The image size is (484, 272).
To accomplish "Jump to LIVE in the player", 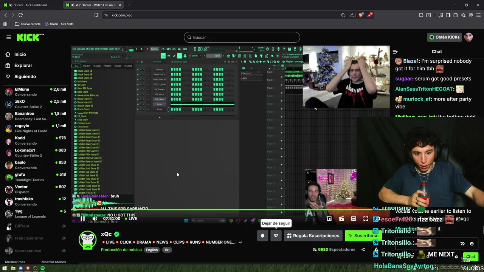I will pyautogui.click(x=130, y=218).
